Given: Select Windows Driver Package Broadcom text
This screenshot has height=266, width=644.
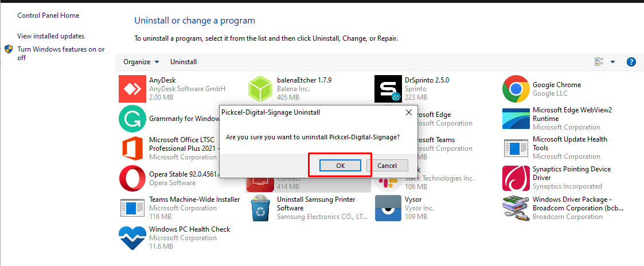Looking at the screenshot, I should pos(578,204).
